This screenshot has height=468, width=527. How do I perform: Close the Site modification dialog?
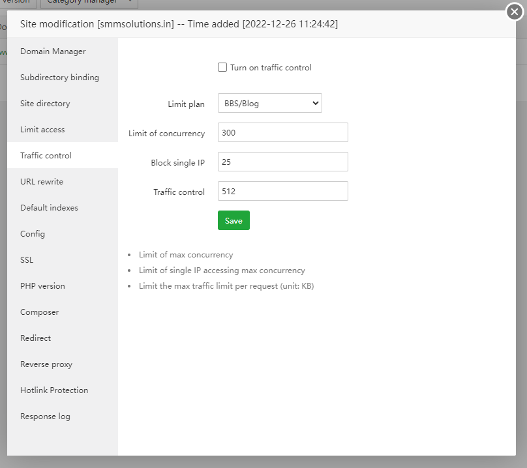coord(514,12)
